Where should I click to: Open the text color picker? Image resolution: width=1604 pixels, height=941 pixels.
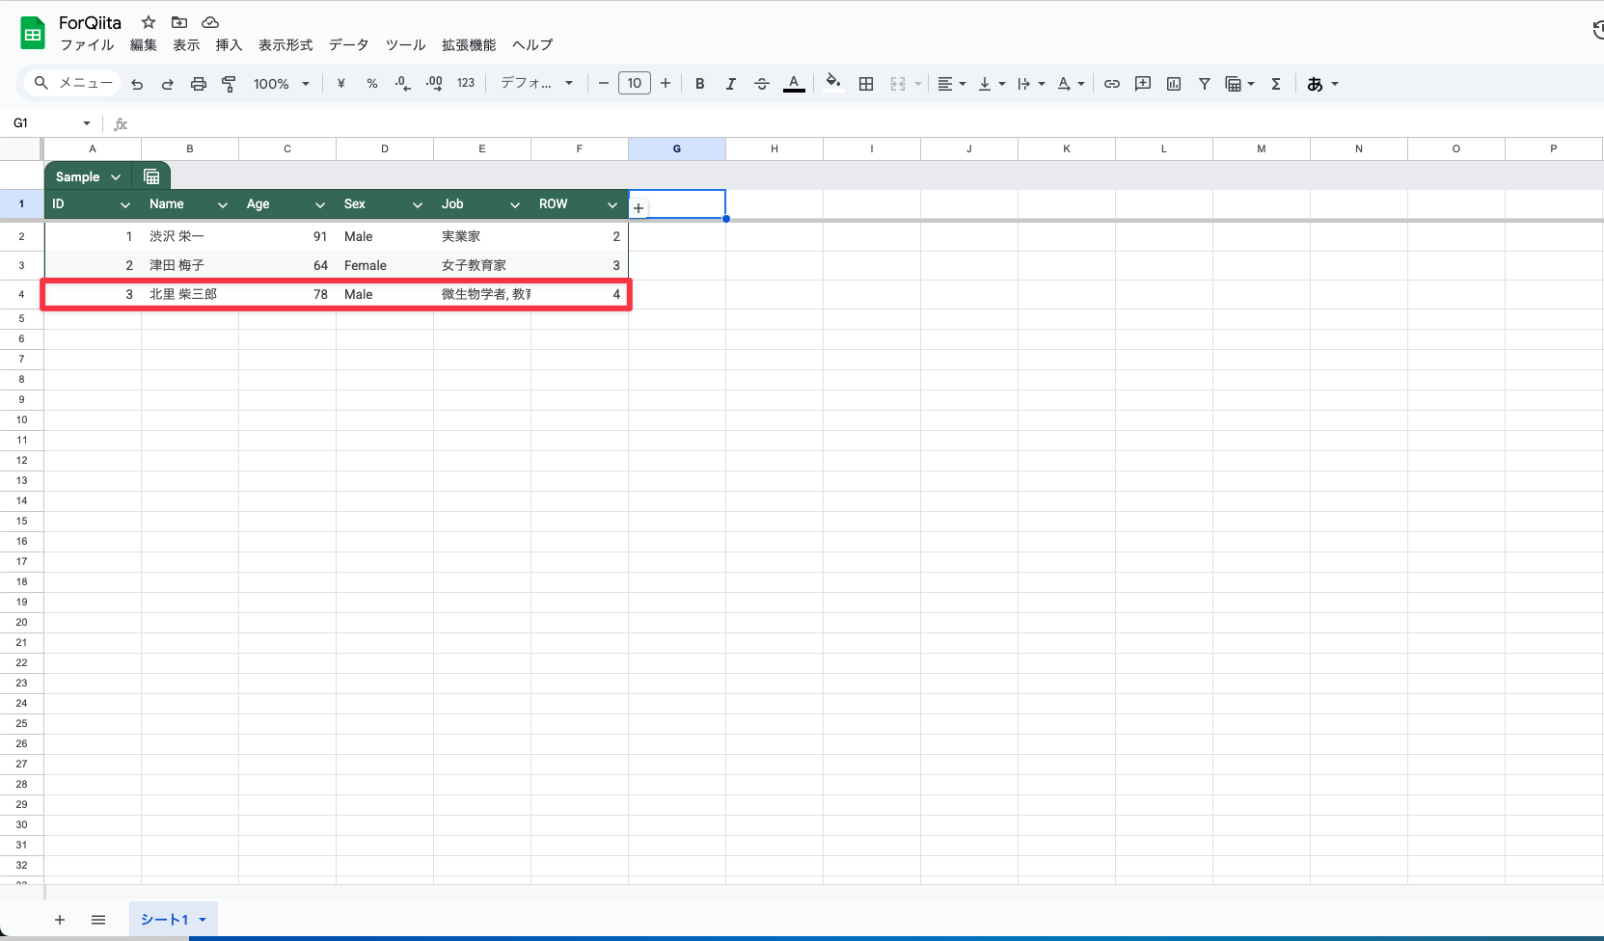(794, 84)
